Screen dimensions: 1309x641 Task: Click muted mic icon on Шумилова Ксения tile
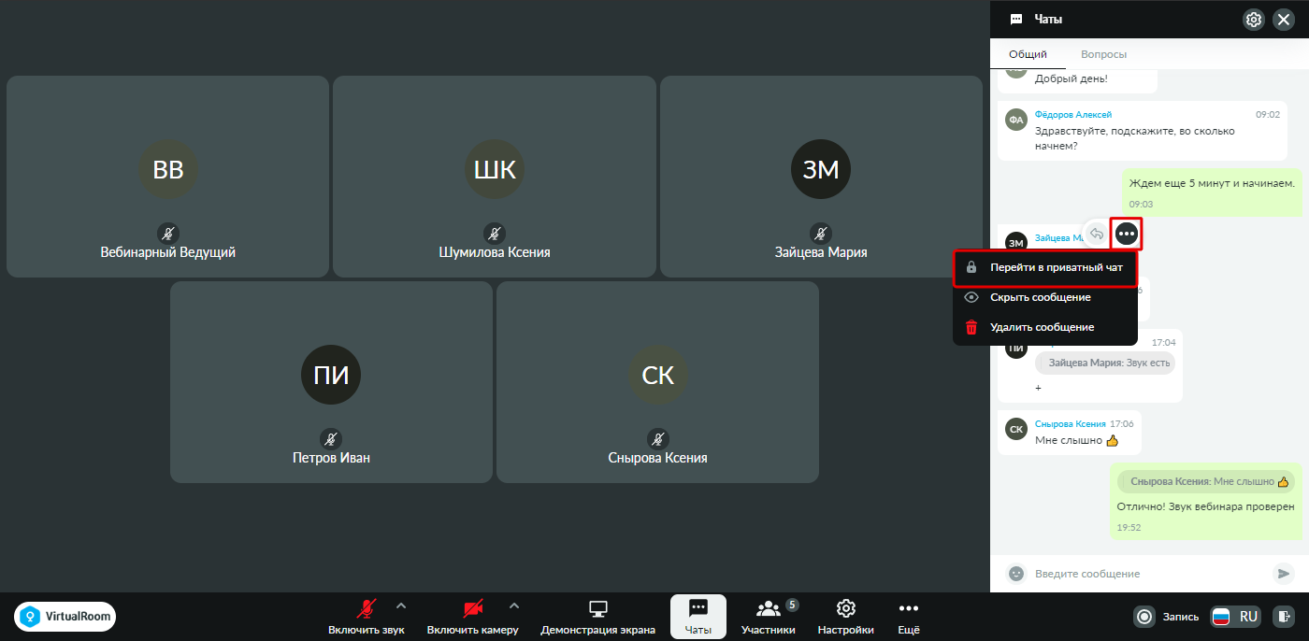(x=495, y=234)
